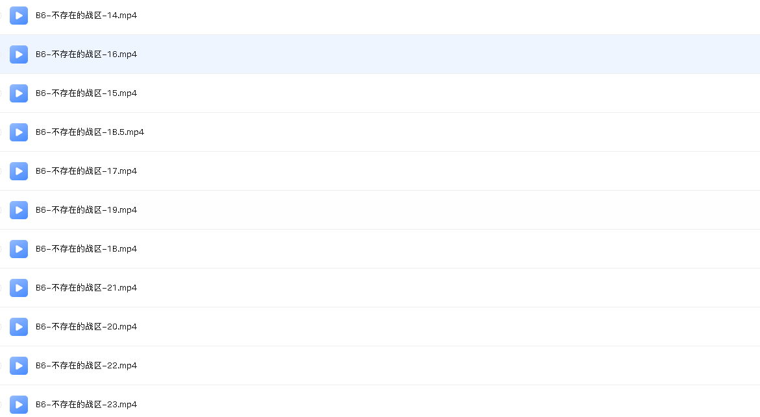Open the file name ending in -14.mp4
This screenshot has width=760, height=417.
[x=86, y=16]
